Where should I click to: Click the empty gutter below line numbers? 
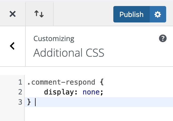coord(12,114)
